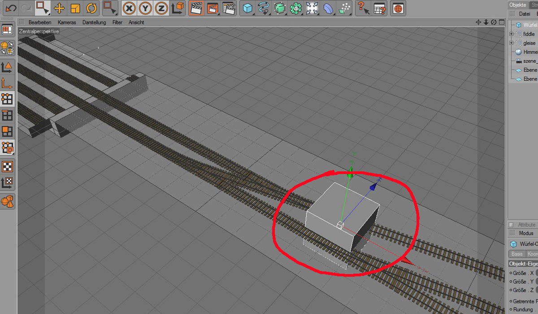The width and height of the screenshot is (538, 314).
Task: Check the Attribute panel checkbox
Action: [511, 225]
